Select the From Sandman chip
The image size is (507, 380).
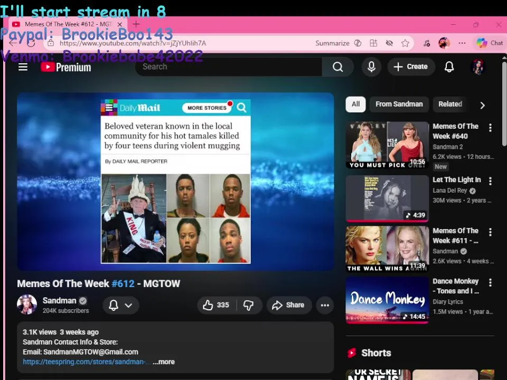(399, 104)
